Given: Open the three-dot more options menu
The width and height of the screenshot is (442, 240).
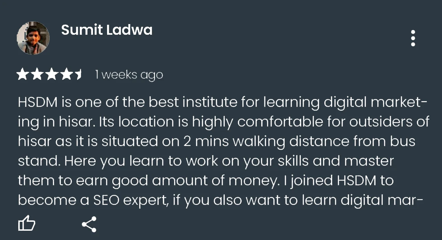Looking at the screenshot, I should pyautogui.click(x=413, y=38).
